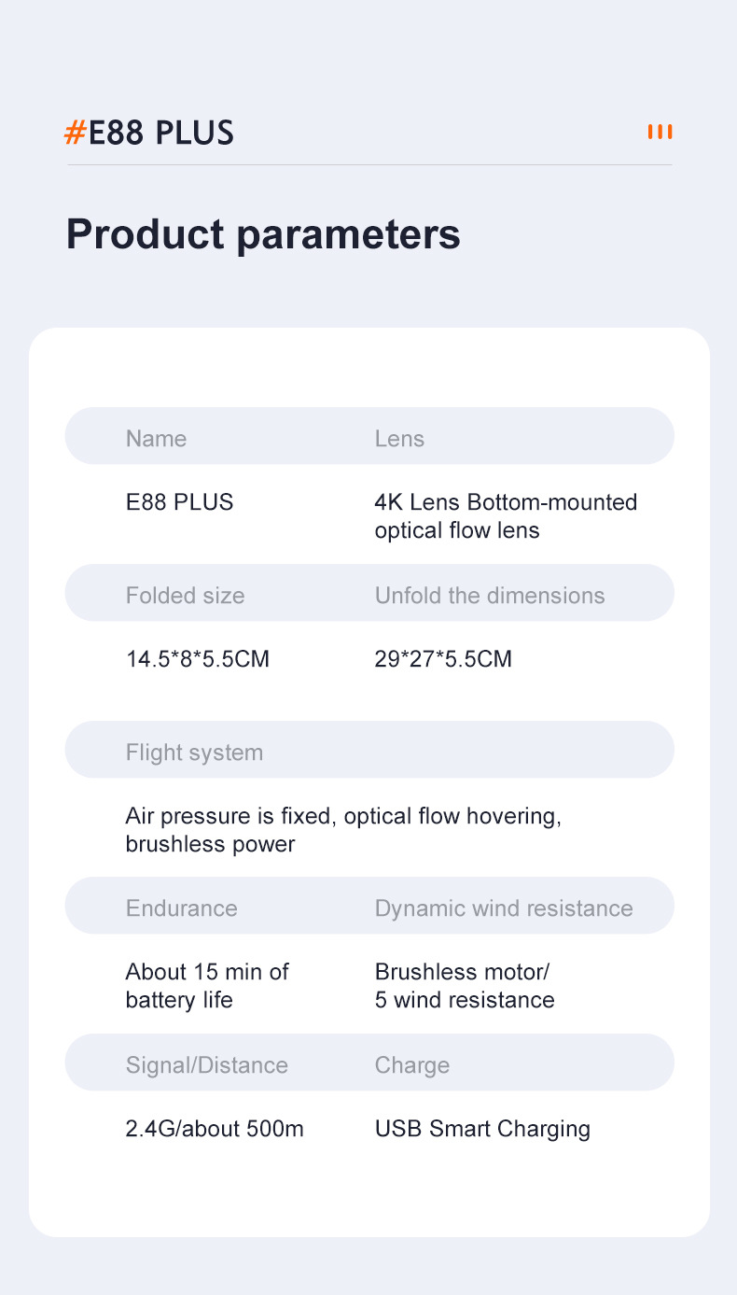The height and width of the screenshot is (1295, 737).
Task: Click the 4K Lens Bottom-mounted description
Action: 506,516
